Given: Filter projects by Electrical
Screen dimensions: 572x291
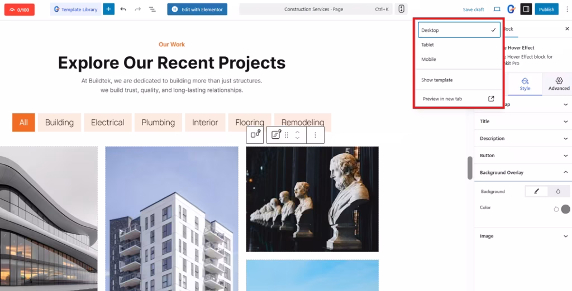Looking at the screenshot, I should coord(108,123).
